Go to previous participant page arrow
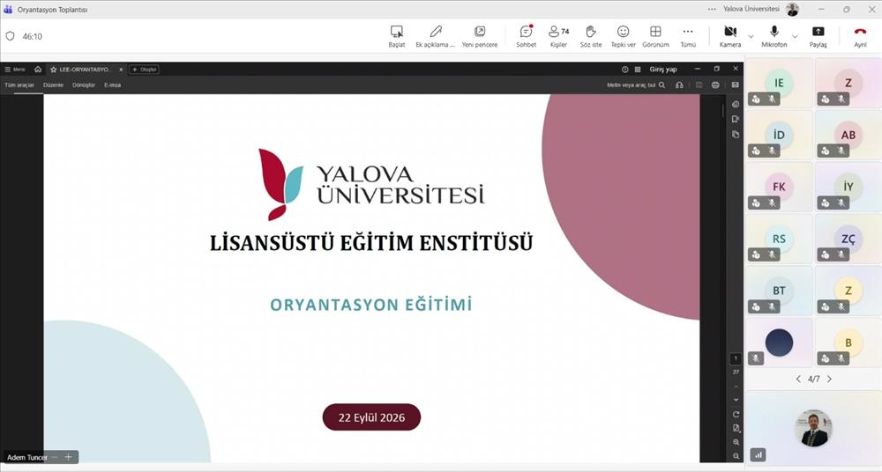882x472 pixels. [798, 379]
